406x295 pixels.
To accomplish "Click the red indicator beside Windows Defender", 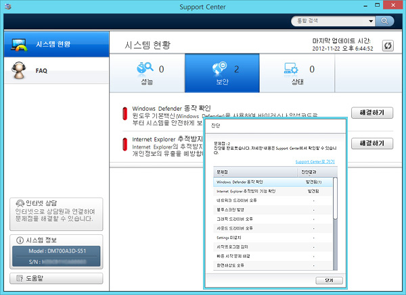I will tap(125, 113).
